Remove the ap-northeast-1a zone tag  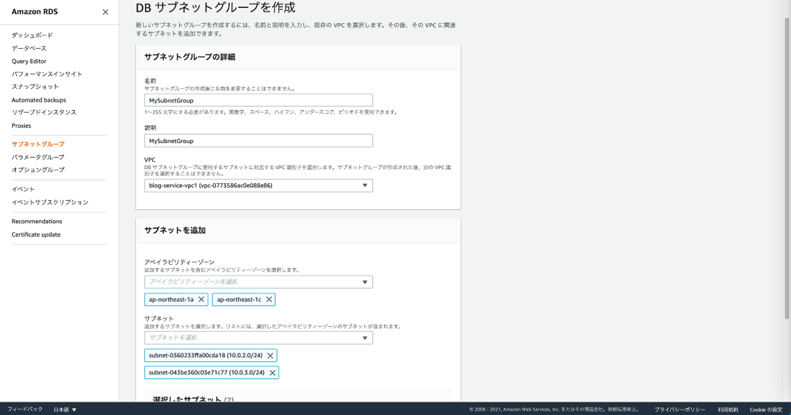point(202,299)
